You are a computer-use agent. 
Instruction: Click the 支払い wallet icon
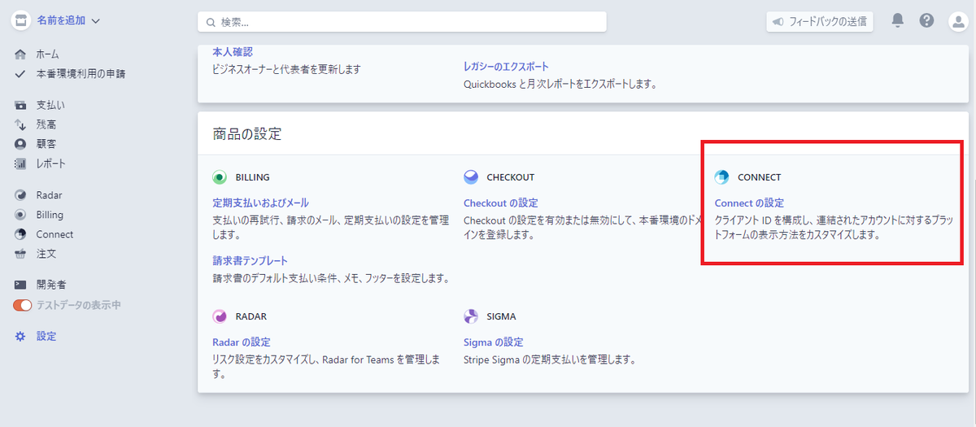(x=21, y=106)
